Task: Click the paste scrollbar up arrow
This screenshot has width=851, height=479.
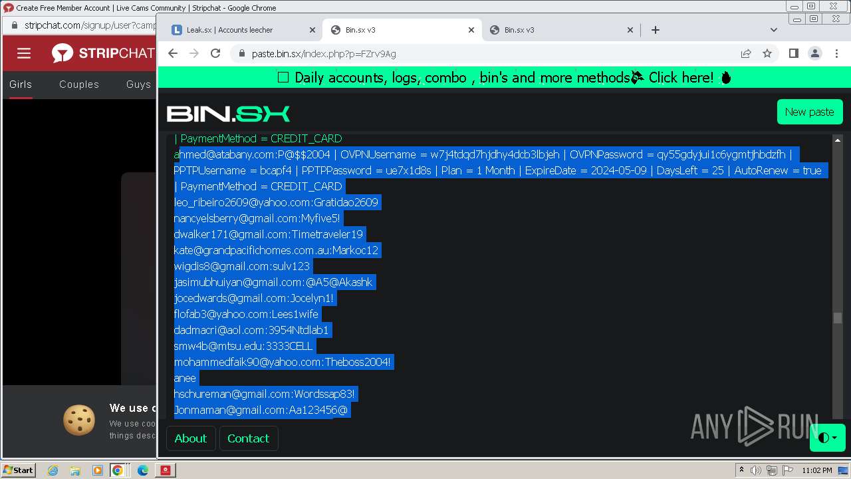Action: (x=838, y=140)
